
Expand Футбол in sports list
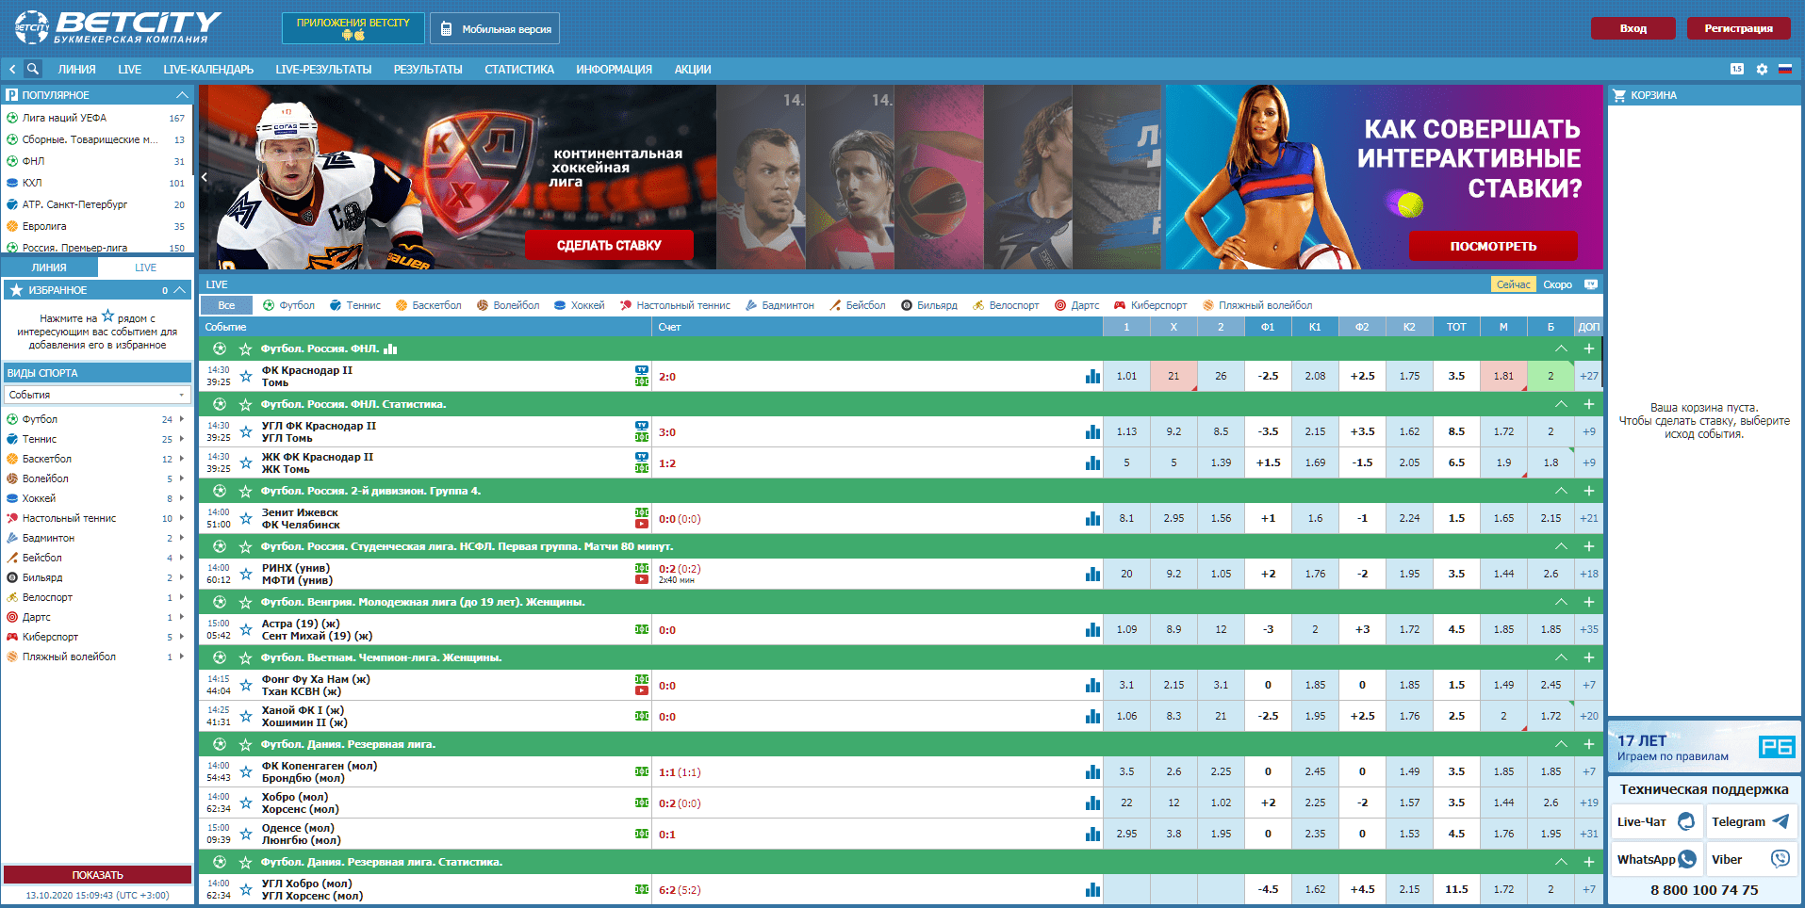[182, 419]
